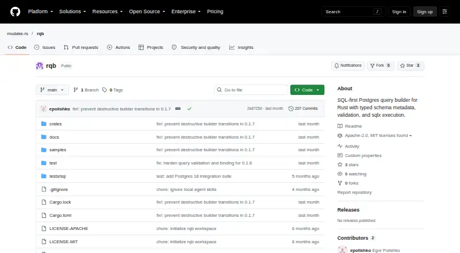Star the rqb repository
Screen dimensions: 460x253
coord(411,66)
